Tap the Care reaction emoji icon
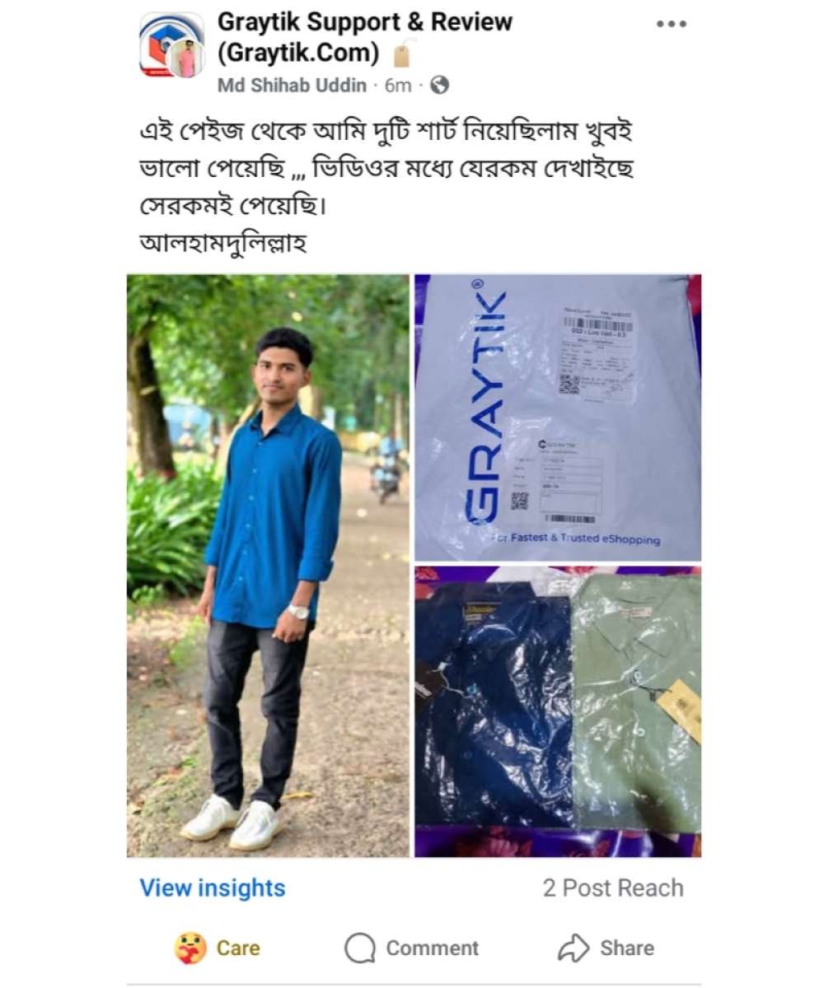The image size is (824, 988). (191, 948)
